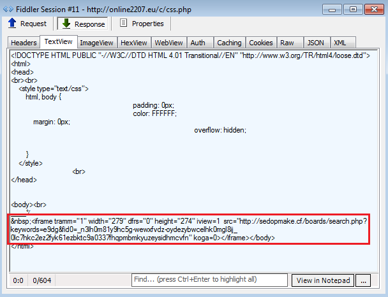The height and width of the screenshot is (297, 388).
Task: Select the Response view button
Action: click(x=83, y=24)
